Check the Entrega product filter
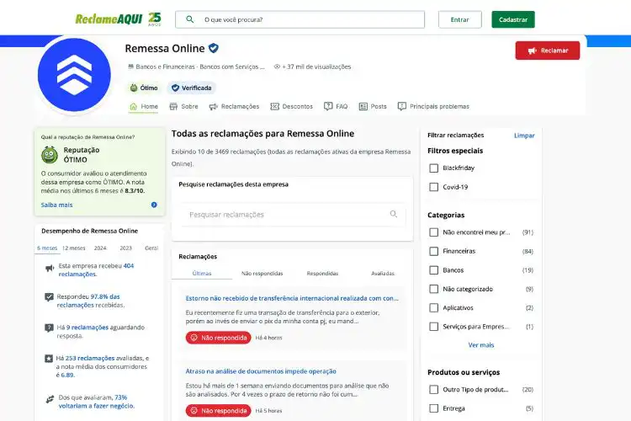 click(434, 408)
